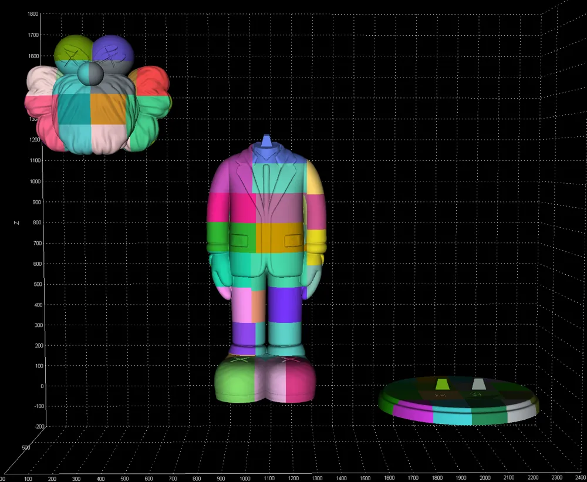Click the blue neck peg atop the body
Screen dimensions: 587x482
click(x=266, y=141)
